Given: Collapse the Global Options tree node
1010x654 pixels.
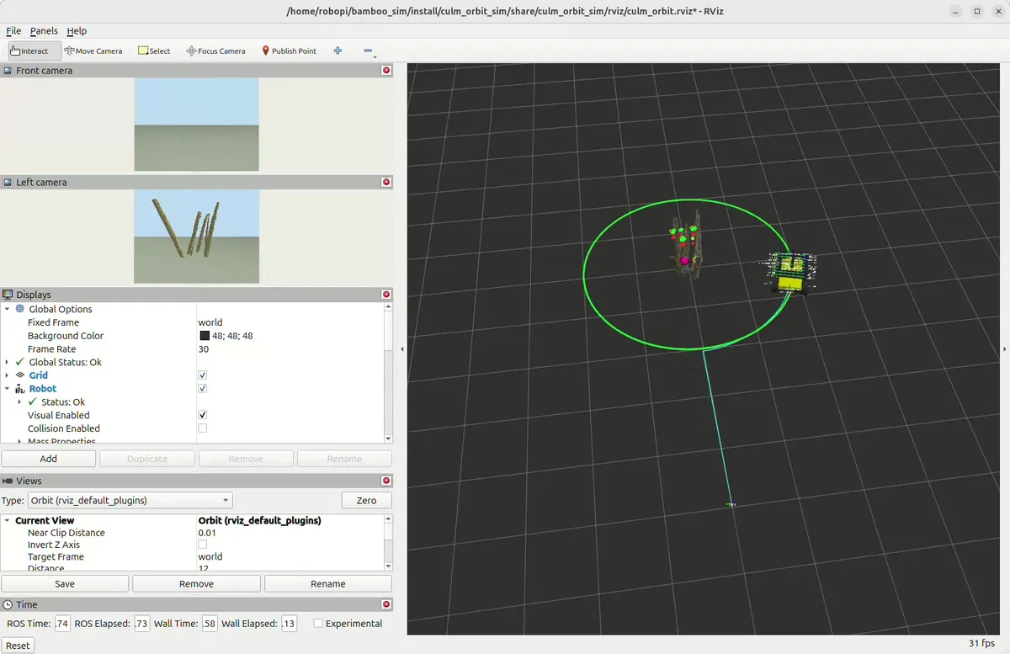Looking at the screenshot, I should coord(8,309).
